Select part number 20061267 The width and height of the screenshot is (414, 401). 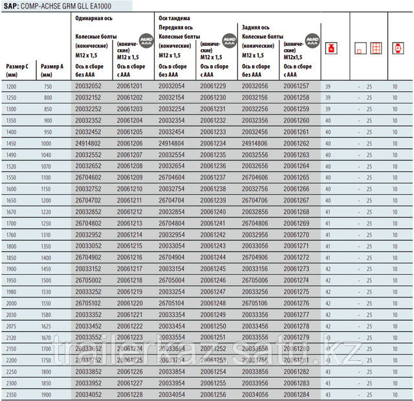[296, 200]
